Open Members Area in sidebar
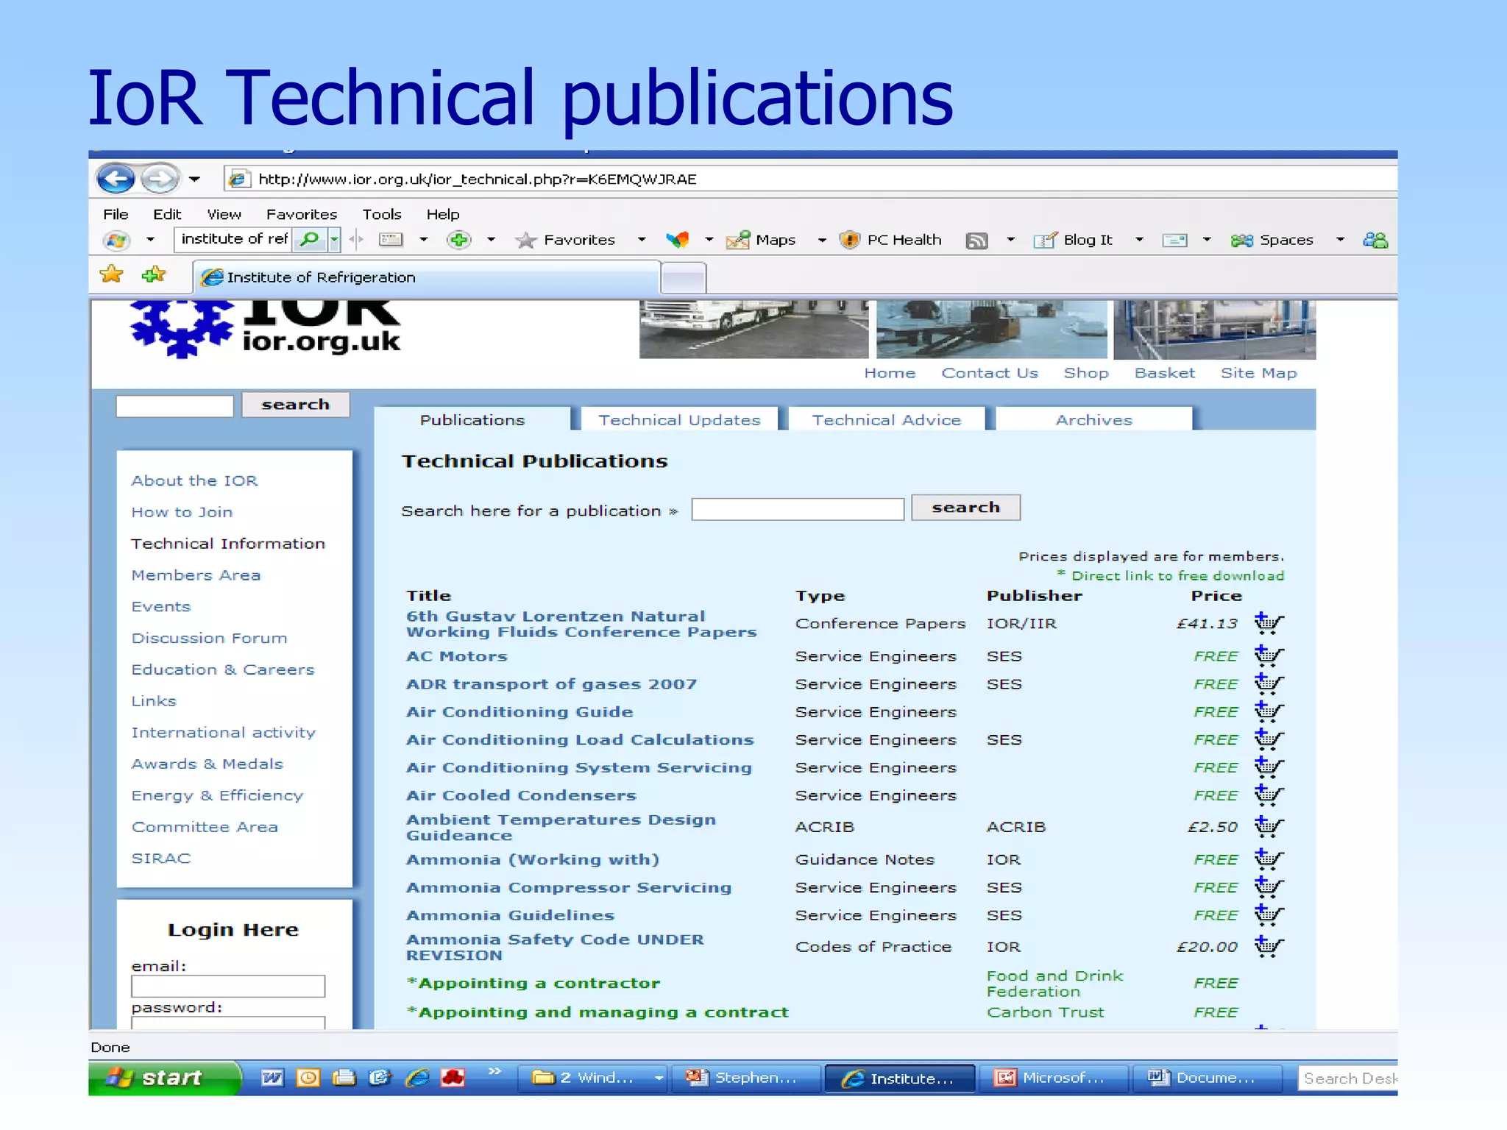Image resolution: width=1507 pixels, height=1130 pixels. [196, 575]
